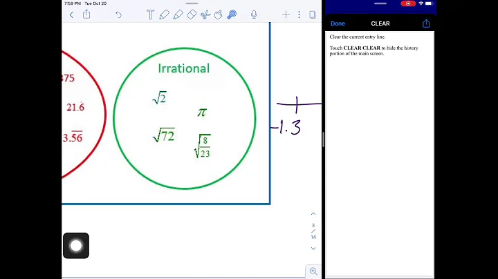
Task: Click the square root of 72
Action: (163, 135)
